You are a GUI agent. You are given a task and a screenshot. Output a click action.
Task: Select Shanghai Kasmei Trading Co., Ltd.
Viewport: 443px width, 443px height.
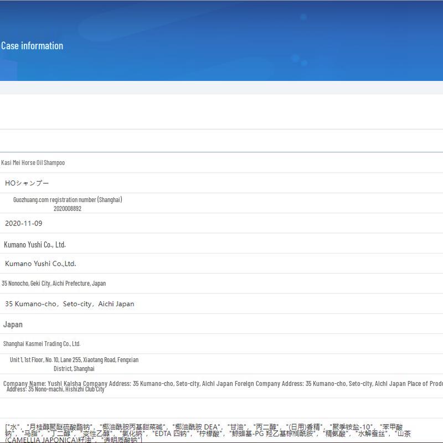tap(42, 344)
